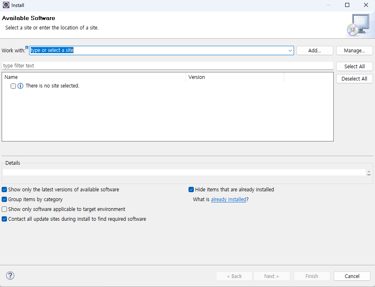375x287 pixels.
Task: Uncheck Hide items that are already installed
Action: pyautogui.click(x=191, y=190)
